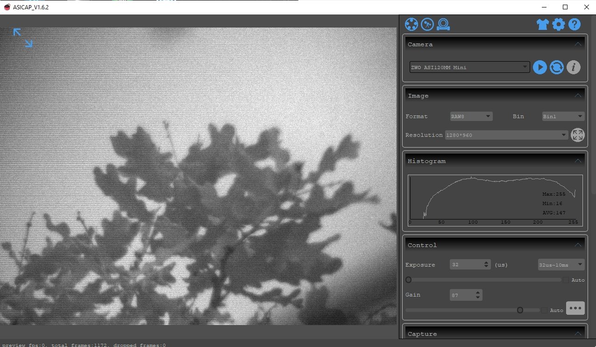The width and height of the screenshot is (596, 347).
Task: Collapse the Image panel
Action: point(578,96)
